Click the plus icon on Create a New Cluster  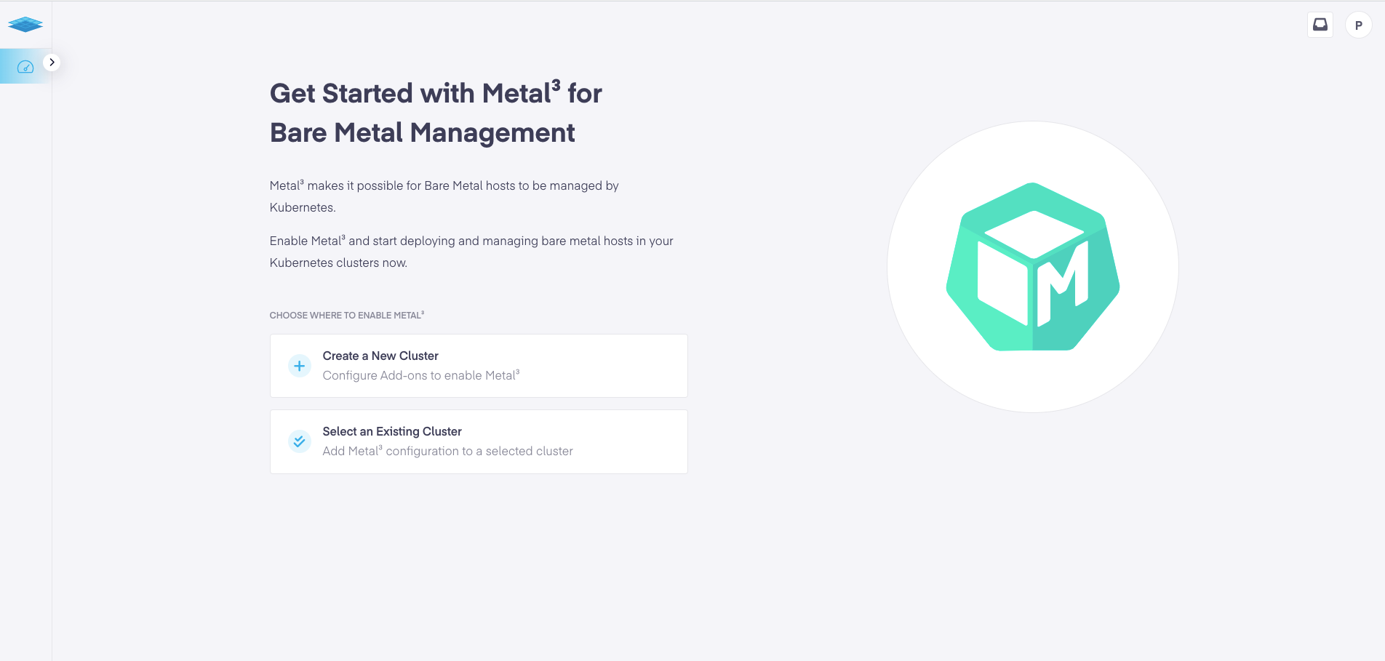(299, 366)
